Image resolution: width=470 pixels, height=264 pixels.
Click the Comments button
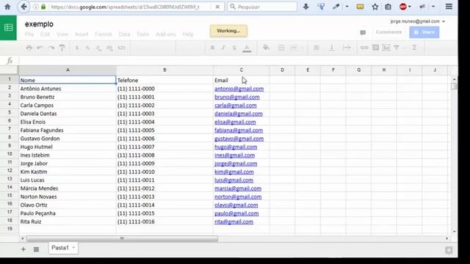388,32
